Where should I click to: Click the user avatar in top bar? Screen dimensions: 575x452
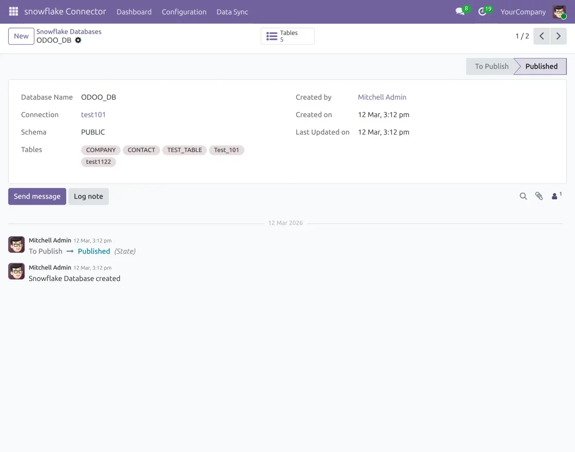pyautogui.click(x=559, y=12)
